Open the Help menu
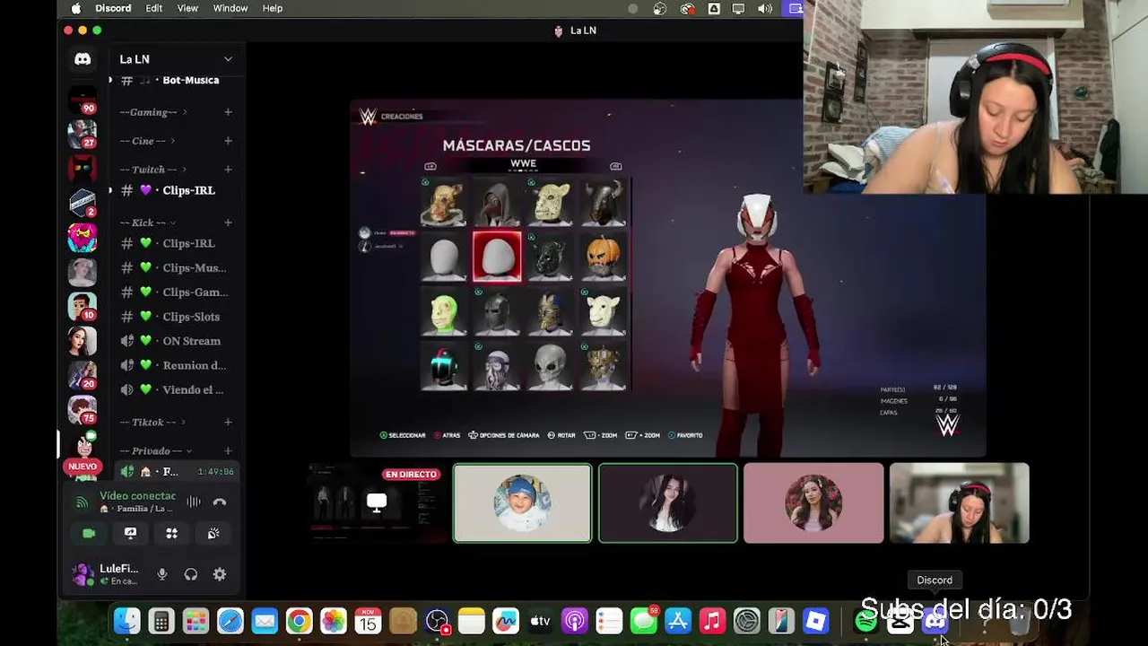Screen dimensions: 1148x646 (273, 8)
